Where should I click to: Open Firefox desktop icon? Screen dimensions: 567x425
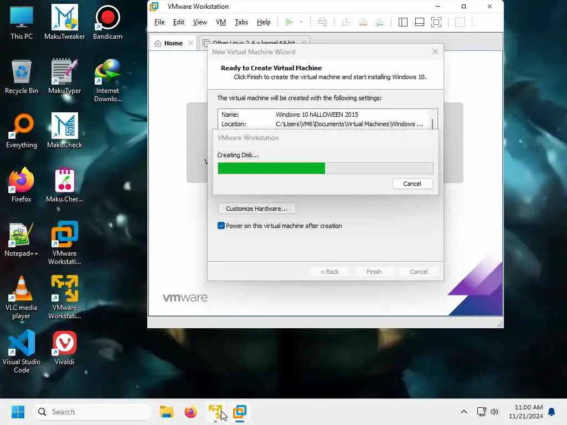pyautogui.click(x=22, y=185)
